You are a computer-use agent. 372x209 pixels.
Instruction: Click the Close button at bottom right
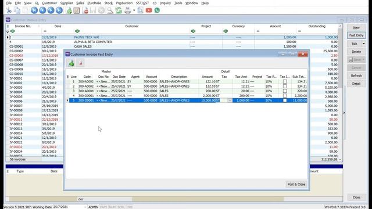click(356, 197)
